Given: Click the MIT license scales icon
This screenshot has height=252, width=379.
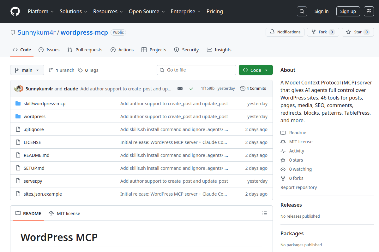Looking at the screenshot, I should (x=283, y=141).
